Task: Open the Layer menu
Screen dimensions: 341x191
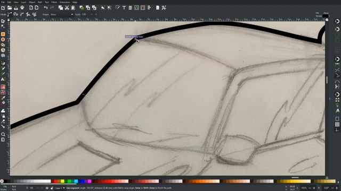Action: pyautogui.click(x=23, y=2)
